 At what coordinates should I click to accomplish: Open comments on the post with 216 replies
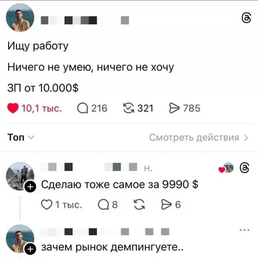[x=82, y=108]
